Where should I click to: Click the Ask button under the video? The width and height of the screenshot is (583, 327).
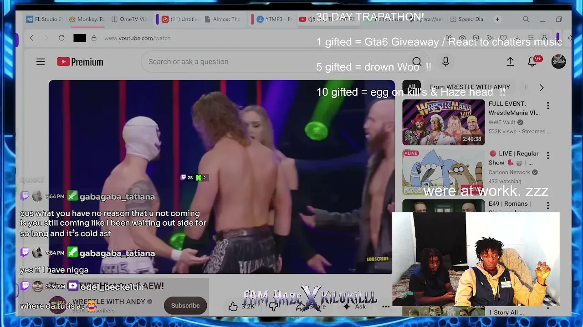355,307
